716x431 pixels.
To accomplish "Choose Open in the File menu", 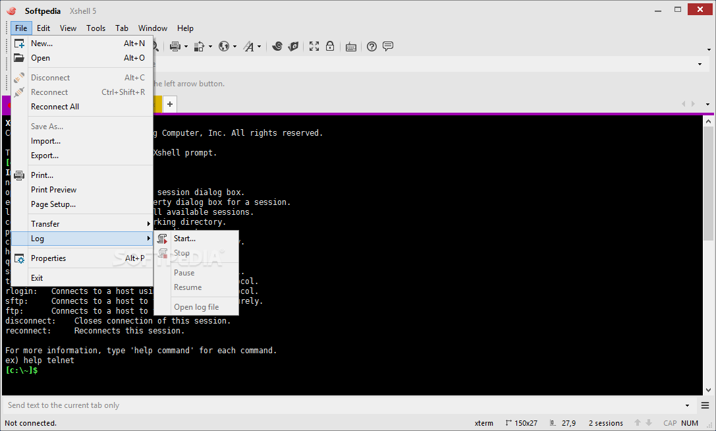I will pyautogui.click(x=82, y=58).
